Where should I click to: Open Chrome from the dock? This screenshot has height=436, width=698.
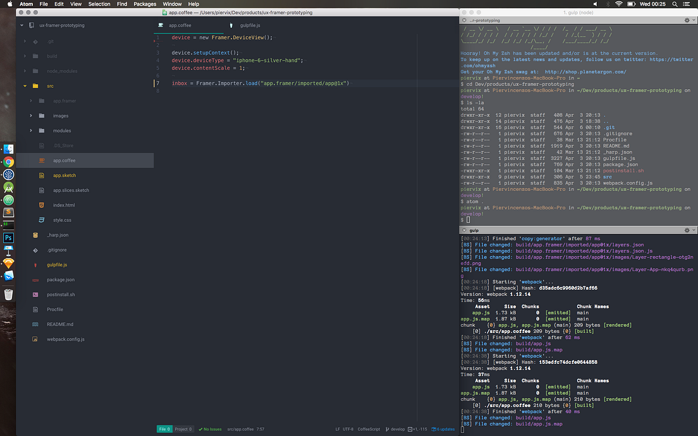point(8,161)
